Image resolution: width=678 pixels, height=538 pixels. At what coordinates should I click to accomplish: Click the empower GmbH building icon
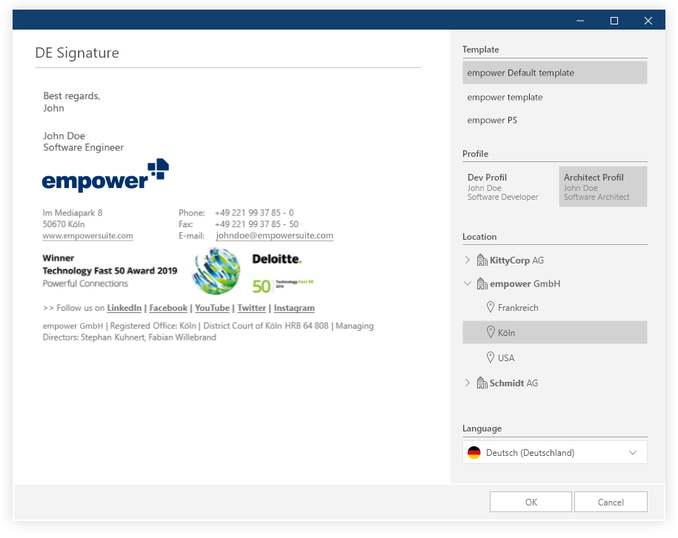[482, 284]
